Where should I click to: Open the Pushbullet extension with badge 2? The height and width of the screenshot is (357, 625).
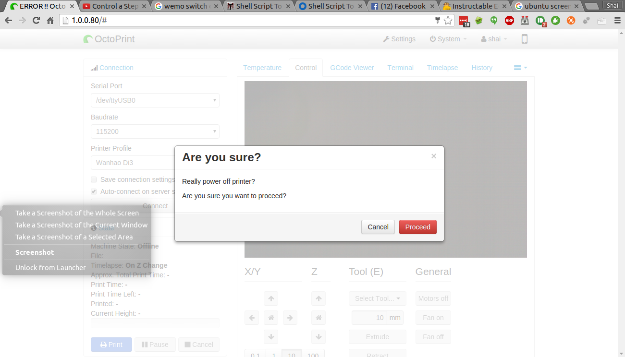[x=540, y=21]
